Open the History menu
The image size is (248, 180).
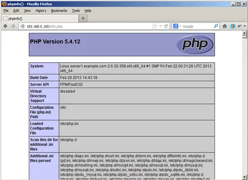[41, 10]
